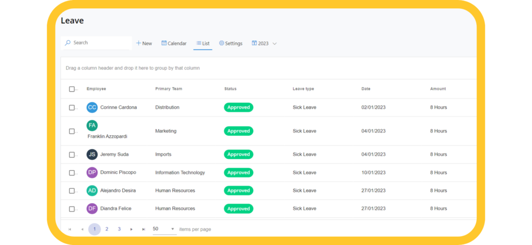Click the New leave button
This screenshot has height=245, width=532.
[144, 43]
